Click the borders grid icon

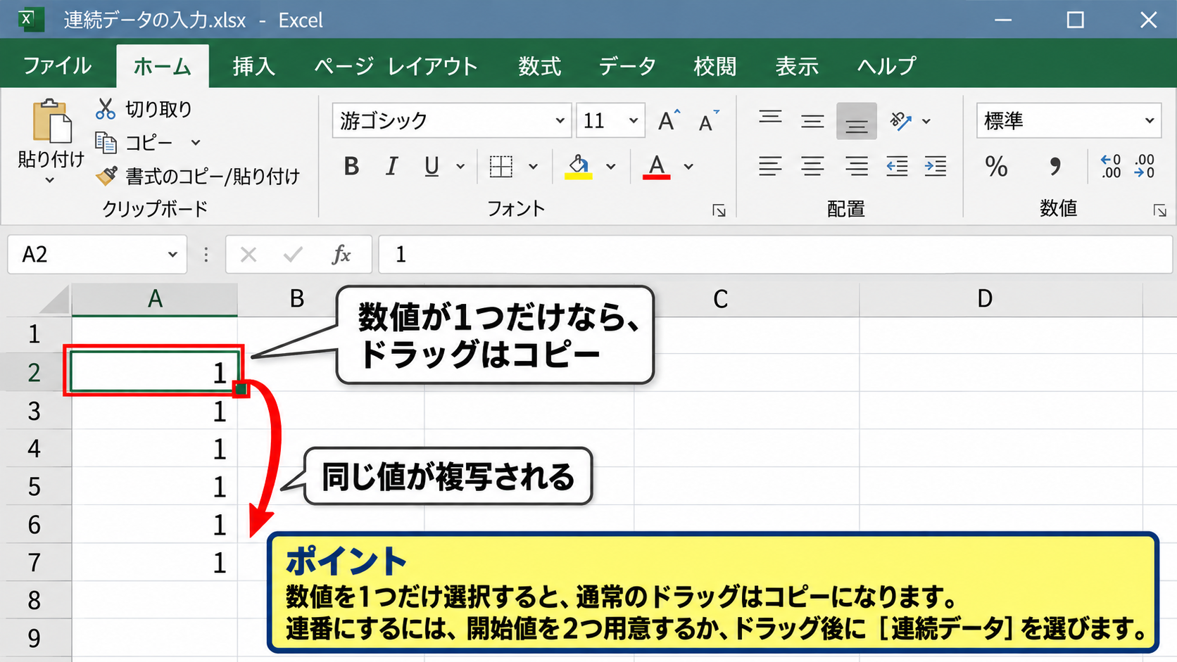[x=501, y=167]
